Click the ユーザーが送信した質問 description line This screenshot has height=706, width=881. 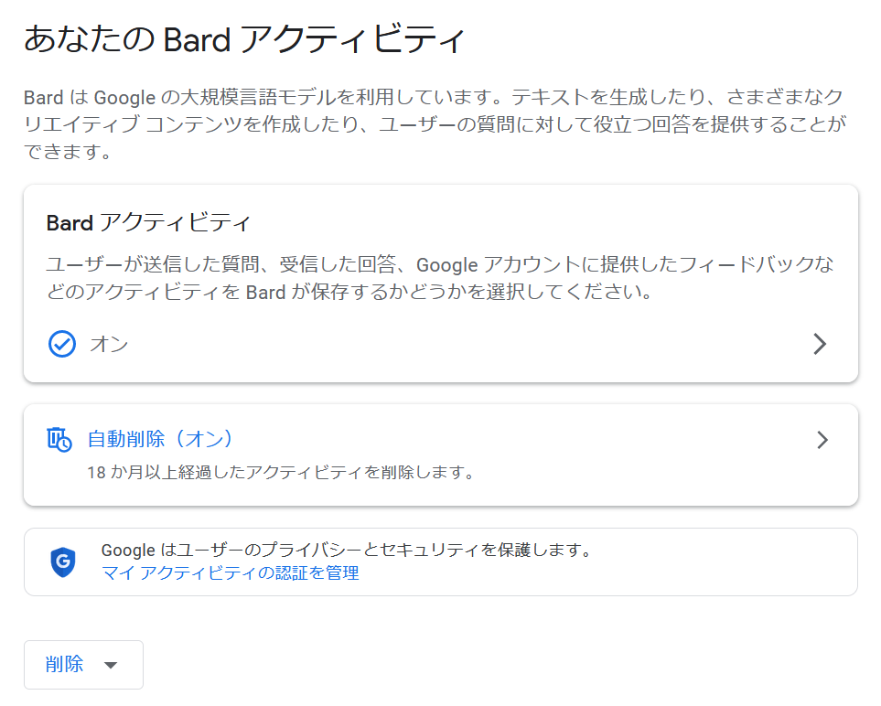coord(440,264)
